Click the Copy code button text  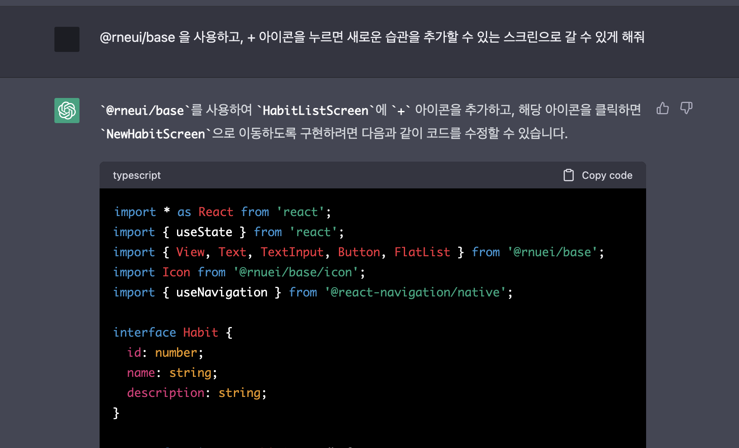tap(607, 175)
